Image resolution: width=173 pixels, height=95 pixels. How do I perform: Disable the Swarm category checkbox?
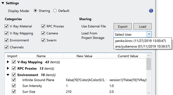(43, 40)
